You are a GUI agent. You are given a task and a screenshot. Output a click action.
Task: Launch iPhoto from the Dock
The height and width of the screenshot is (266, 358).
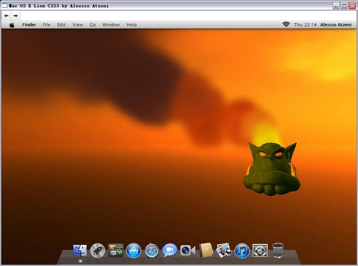coord(224,250)
